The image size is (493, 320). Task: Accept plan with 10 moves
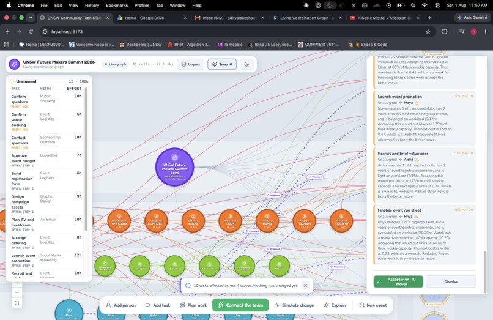point(398,281)
